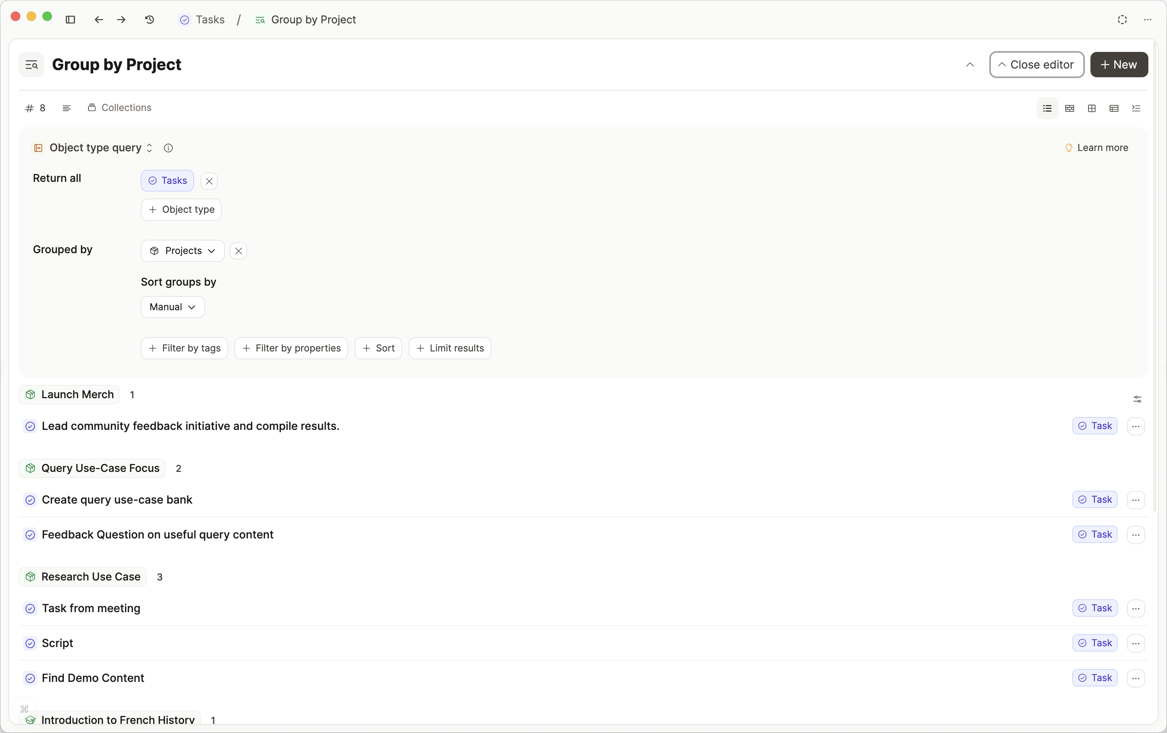1167x733 pixels.
Task: Complete the 'Create query use-case bank' task
Action: 30,500
